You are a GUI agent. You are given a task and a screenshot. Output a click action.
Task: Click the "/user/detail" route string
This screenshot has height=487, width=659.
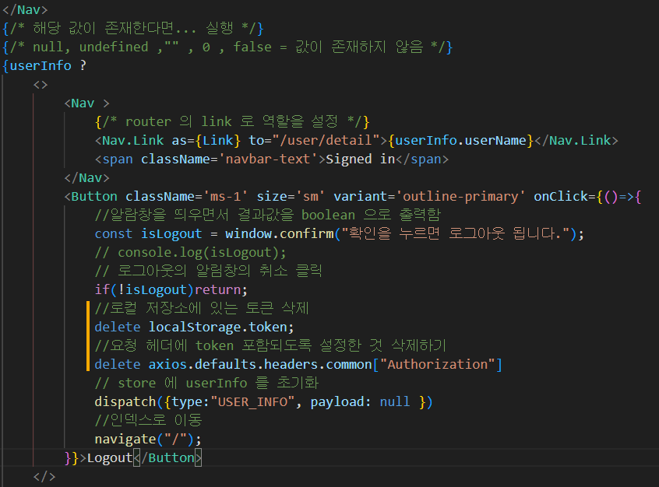tap(326, 140)
